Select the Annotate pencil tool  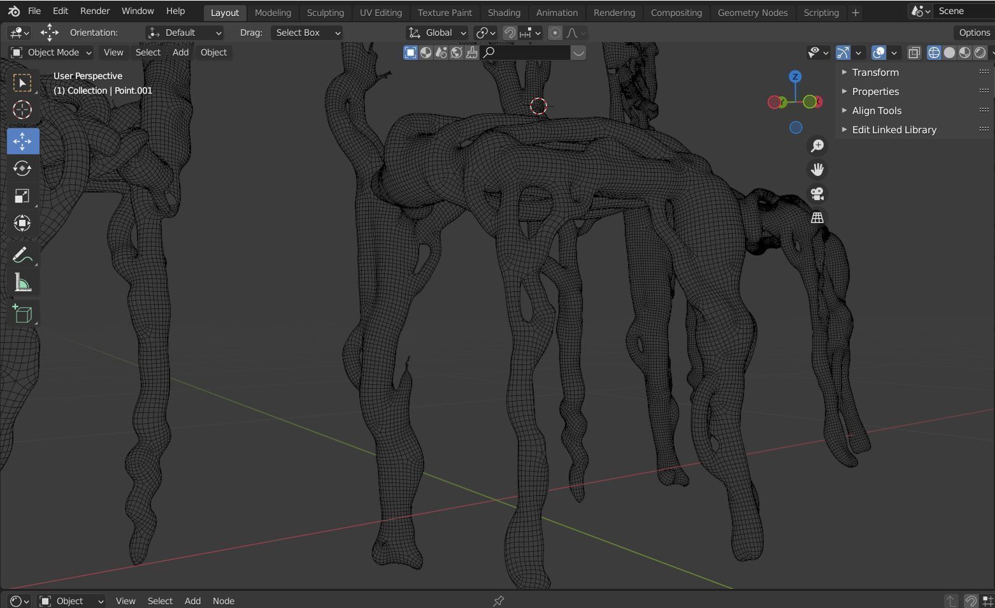coord(22,256)
